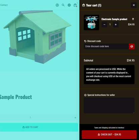
Task: Open the search magnifier icon
Action: tap(63, 5)
